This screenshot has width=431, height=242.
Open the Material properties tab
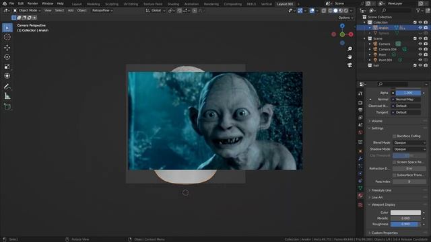360,196
